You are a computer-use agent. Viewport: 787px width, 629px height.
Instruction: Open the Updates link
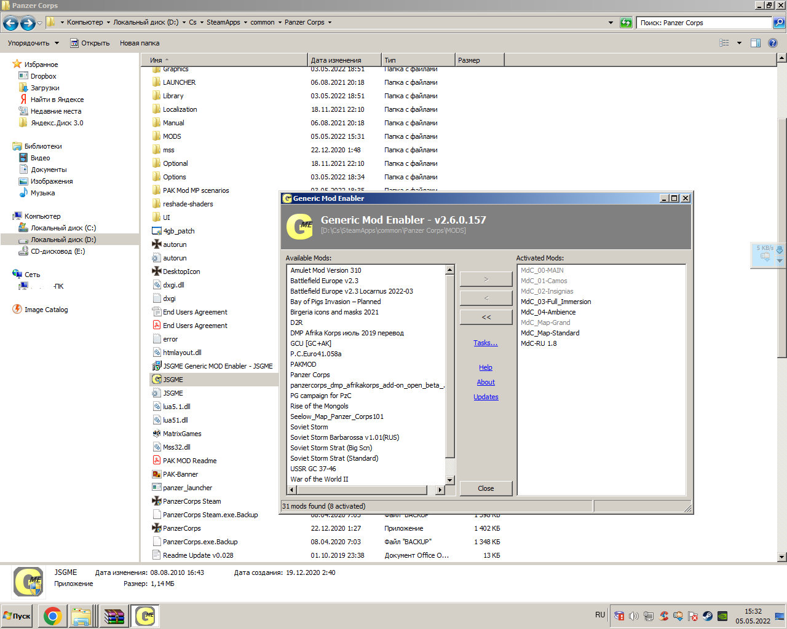[x=486, y=397]
